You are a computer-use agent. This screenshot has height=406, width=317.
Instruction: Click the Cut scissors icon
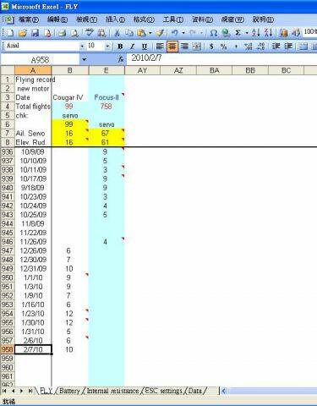tap(117, 33)
